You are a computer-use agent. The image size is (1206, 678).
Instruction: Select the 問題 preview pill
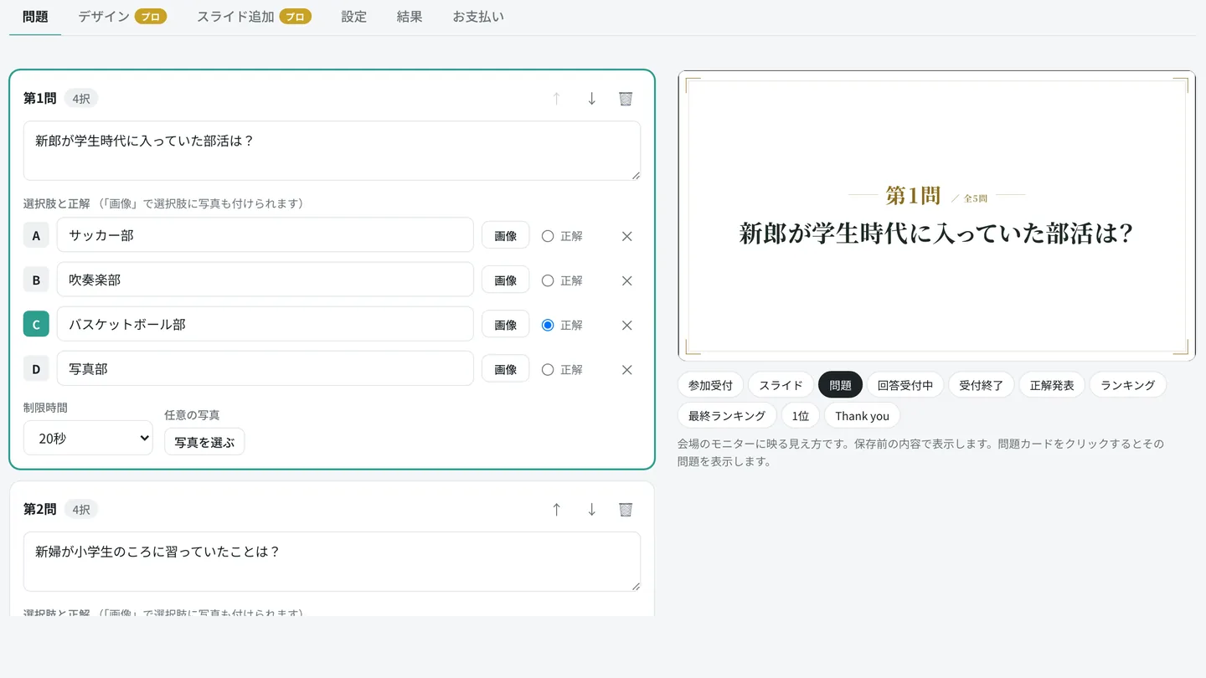[840, 385]
